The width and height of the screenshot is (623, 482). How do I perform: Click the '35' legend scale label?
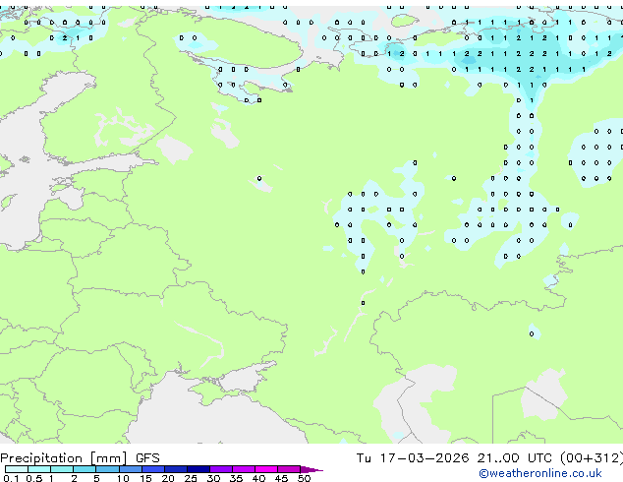[x=236, y=478]
